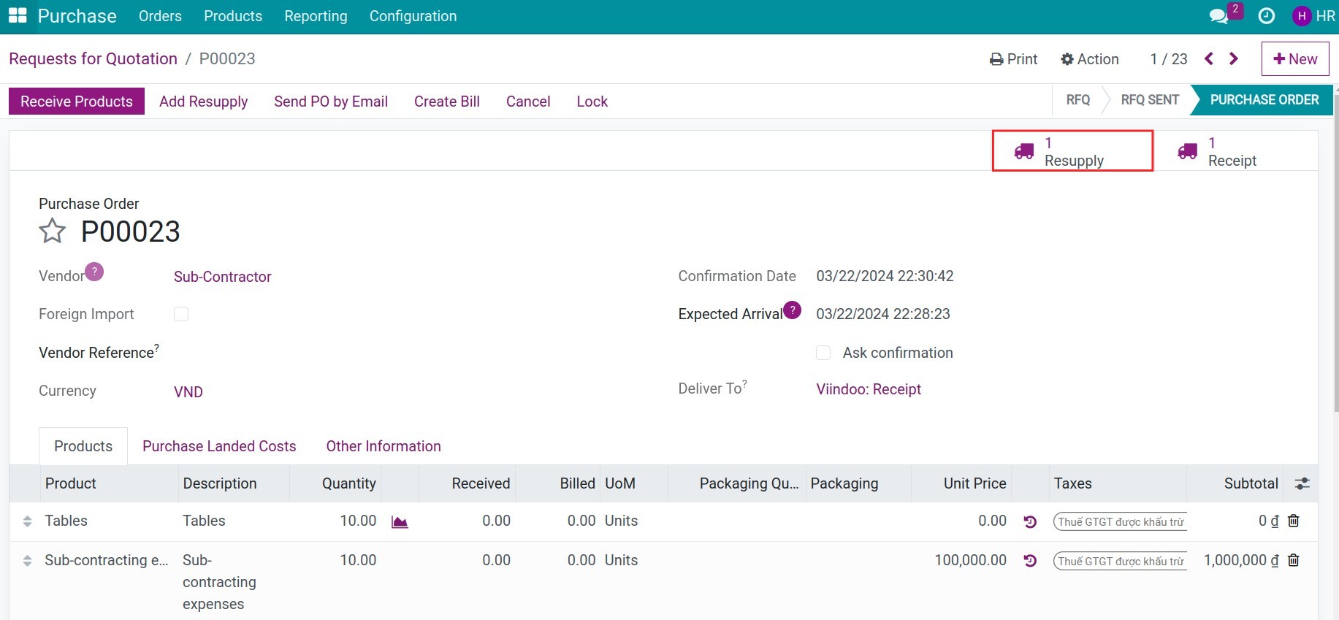Click the Receive Products button

click(x=77, y=102)
